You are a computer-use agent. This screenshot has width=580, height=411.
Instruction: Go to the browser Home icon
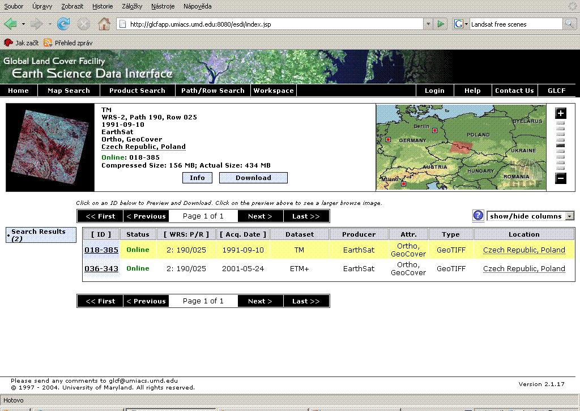click(x=104, y=24)
